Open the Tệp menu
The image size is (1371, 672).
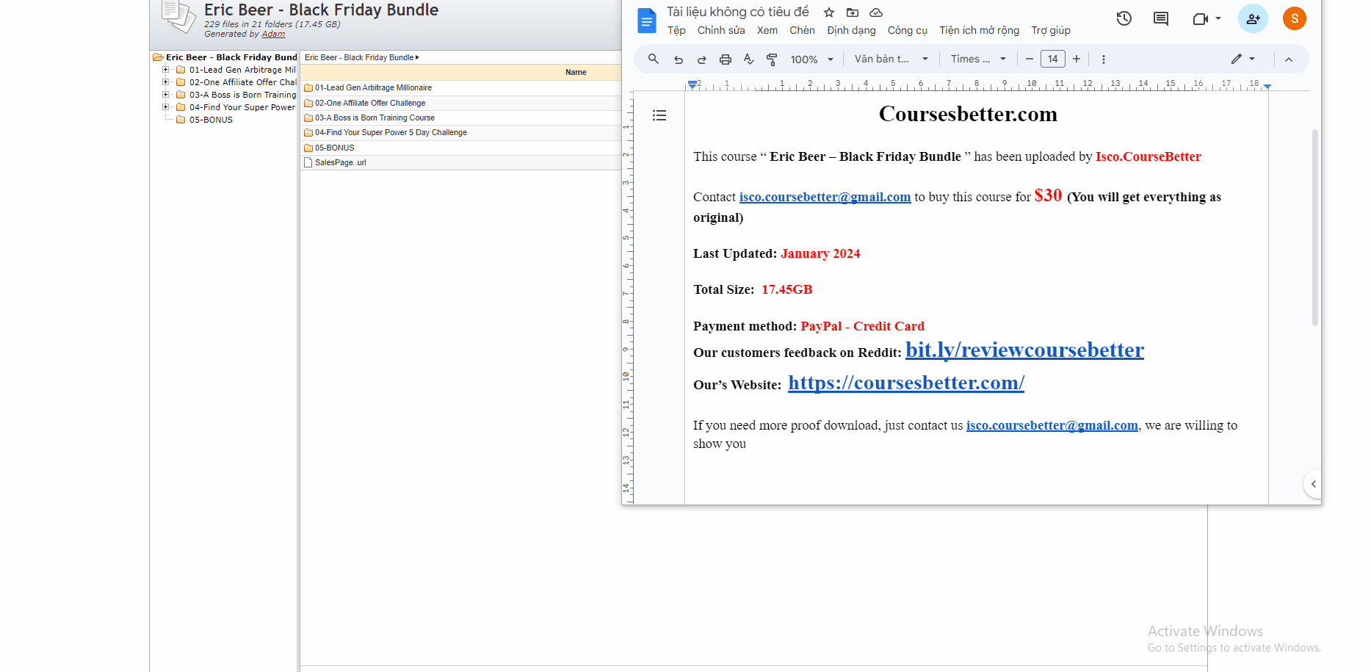click(676, 30)
